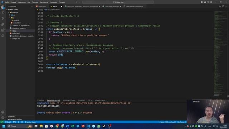
Task: Open the Extensions view
Action: click(x=3, y=30)
